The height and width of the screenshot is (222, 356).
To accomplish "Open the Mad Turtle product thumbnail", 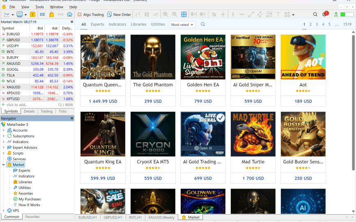I will coord(253,134).
